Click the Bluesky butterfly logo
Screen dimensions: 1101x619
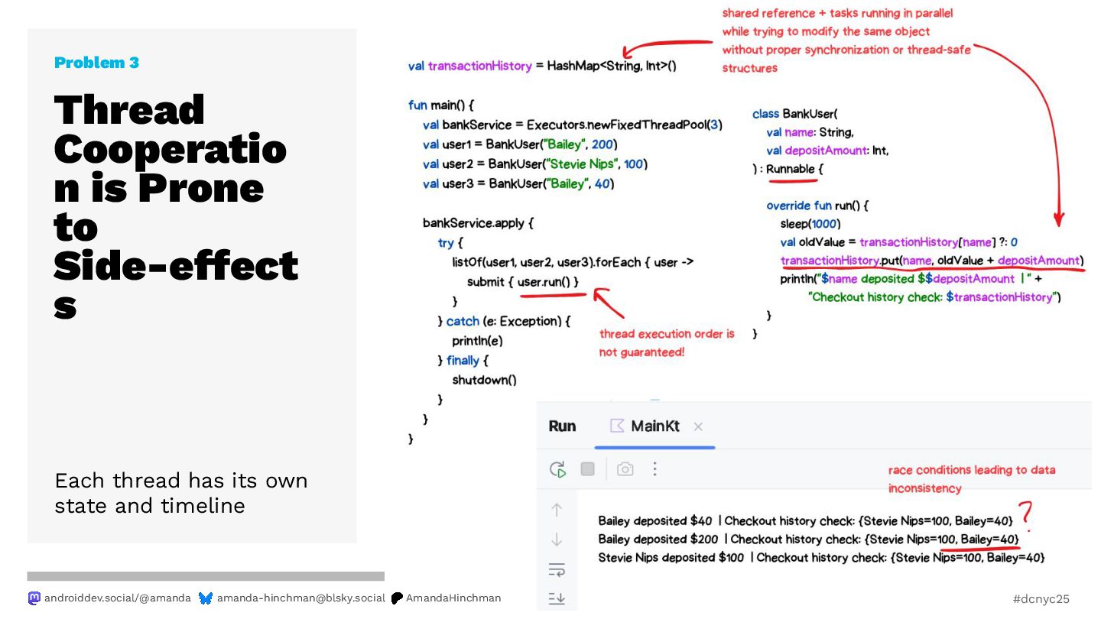point(206,598)
